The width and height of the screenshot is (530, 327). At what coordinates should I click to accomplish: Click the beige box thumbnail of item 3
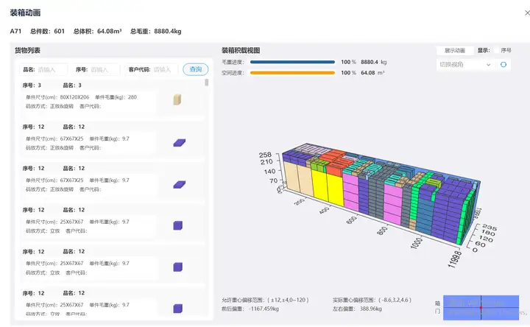(177, 99)
